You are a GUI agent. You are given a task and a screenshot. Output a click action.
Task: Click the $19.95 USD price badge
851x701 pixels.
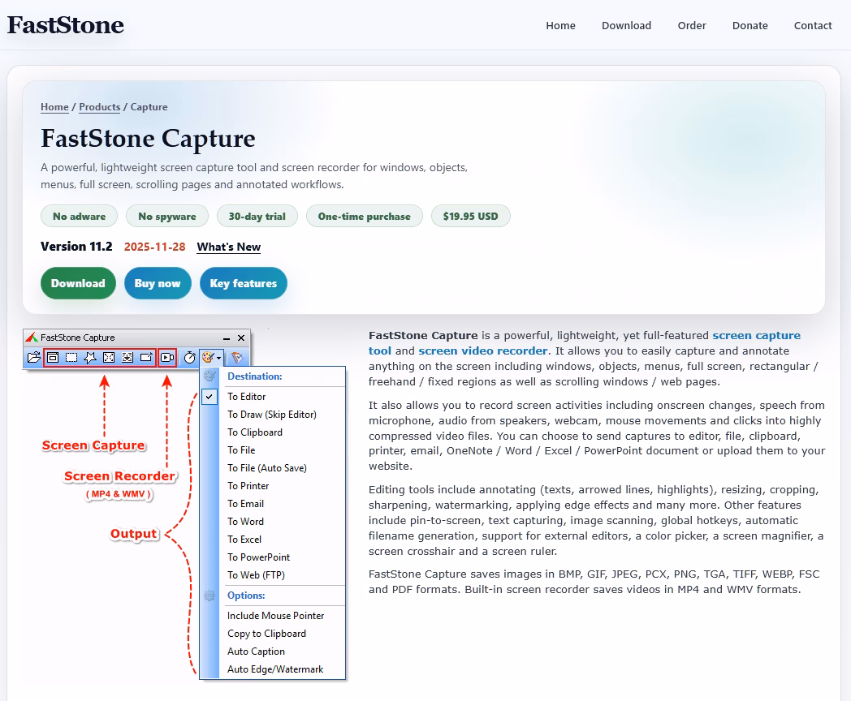pyautogui.click(x=471, y=216)
